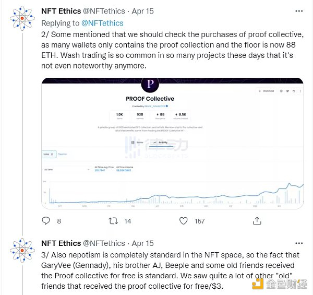Retweet the tweet about proof collective purchases

point(112,221)
